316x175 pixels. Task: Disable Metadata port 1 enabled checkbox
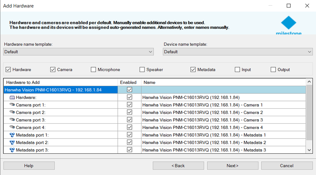[130, 135]
